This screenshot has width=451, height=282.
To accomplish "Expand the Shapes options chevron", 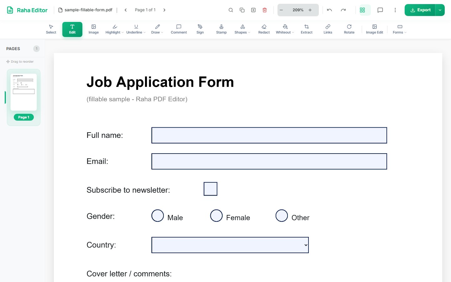I will point(249,33).
